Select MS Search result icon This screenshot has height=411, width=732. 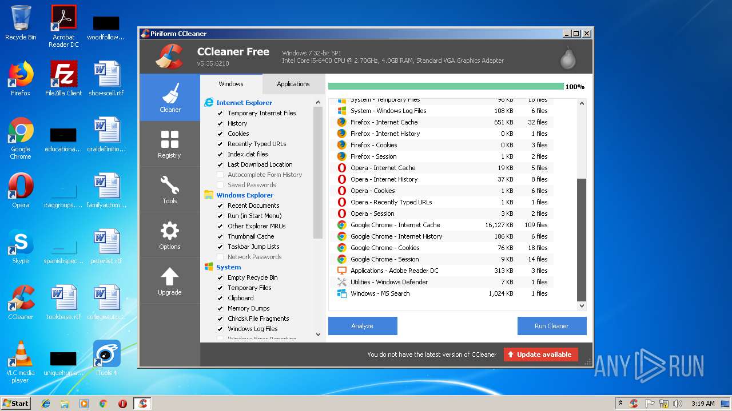pos(342,293)
